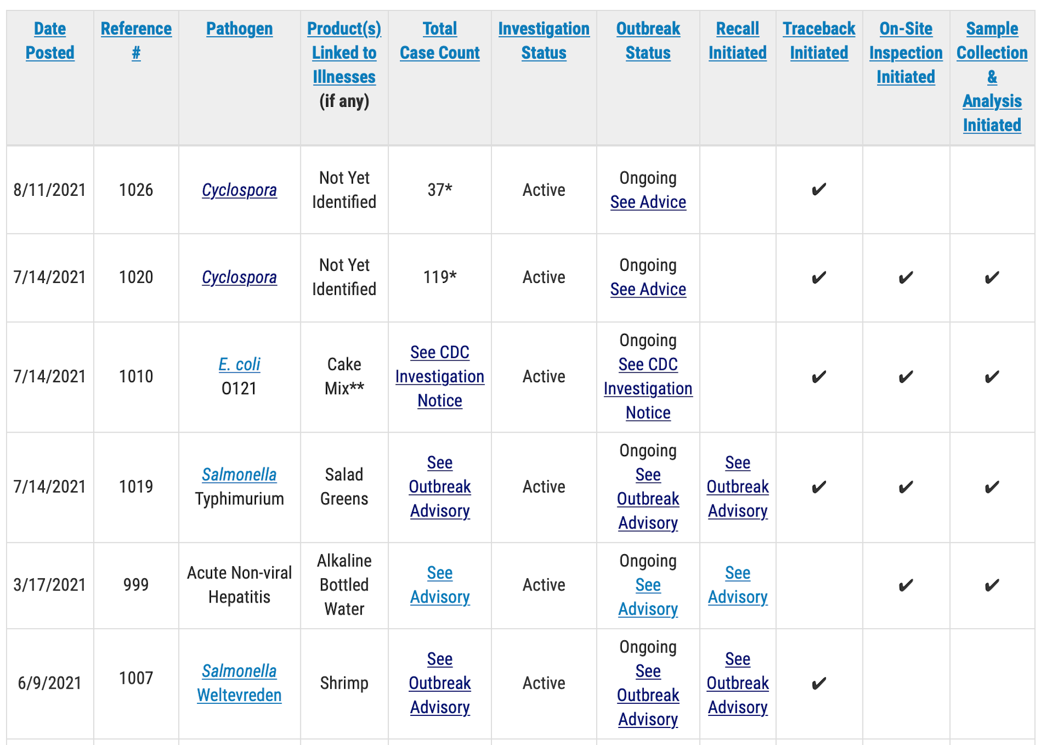This screenshot has height=745, width=1041.
Task: Click On-Site Inspection Initiated header
Action: point(906,53)
